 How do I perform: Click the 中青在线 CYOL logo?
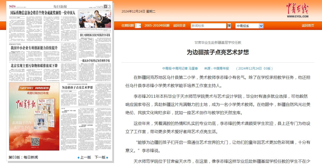pyautogui.click(x=297, y=10)
